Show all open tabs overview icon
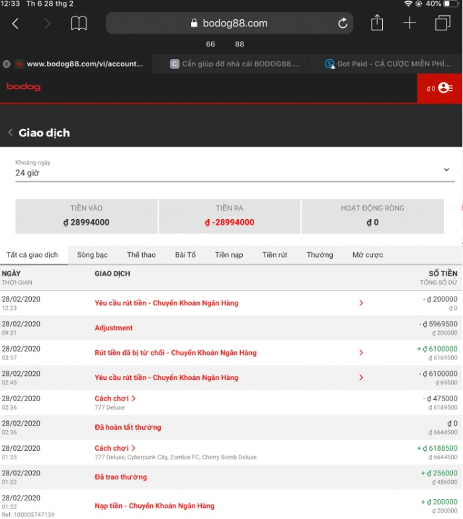This screenshot has height=519, width=463. [x=442, y=23]
